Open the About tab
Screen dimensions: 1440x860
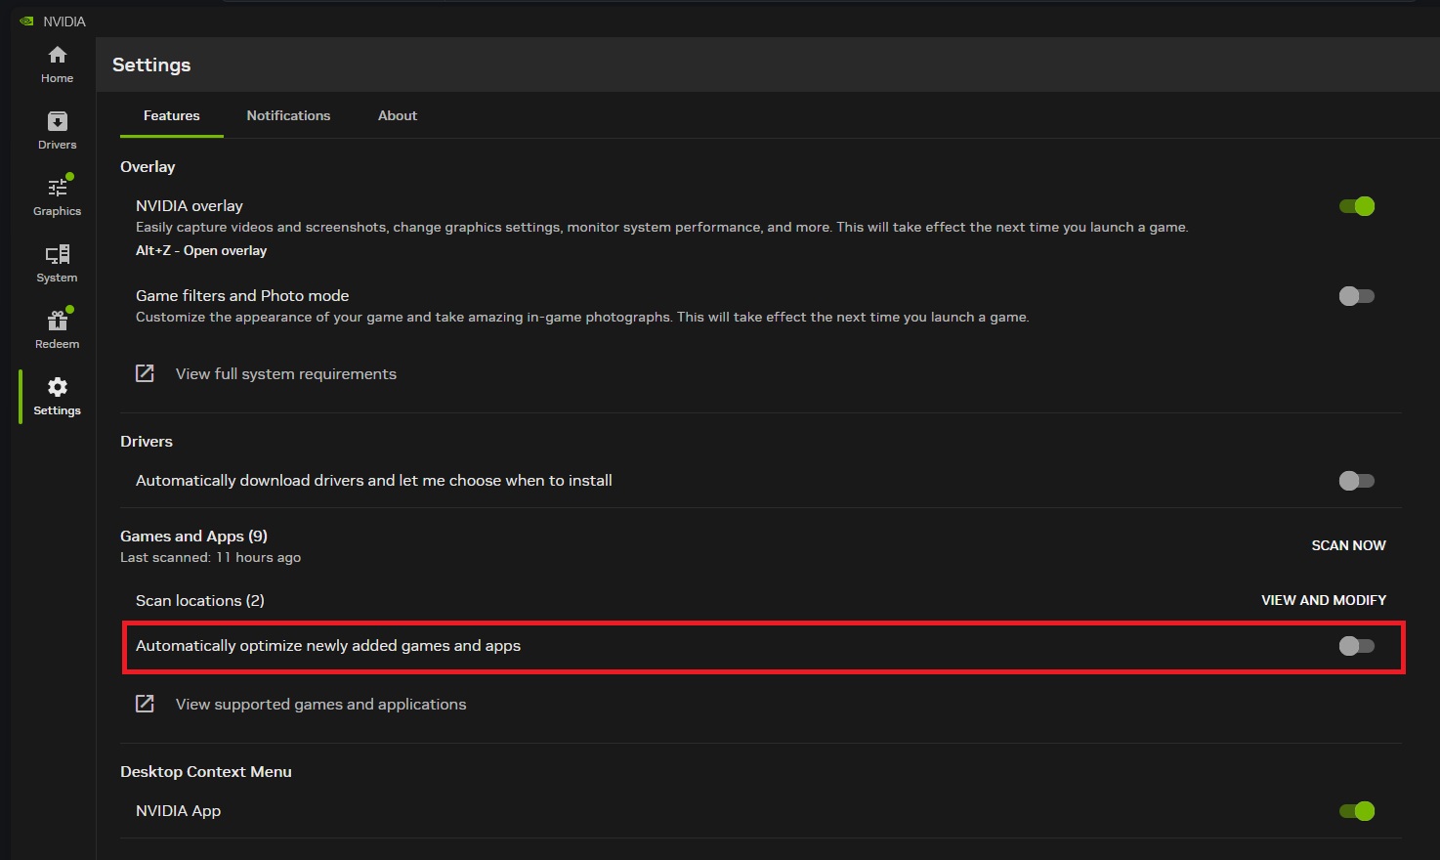(398, 115)
